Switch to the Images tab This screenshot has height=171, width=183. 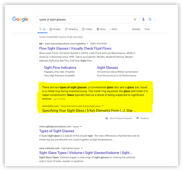[55, 29]
